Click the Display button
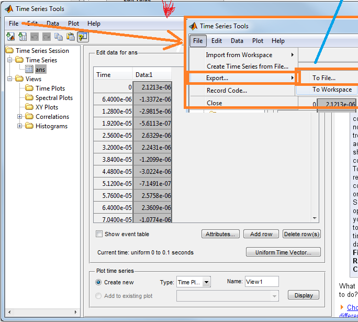 coord(304,295)
